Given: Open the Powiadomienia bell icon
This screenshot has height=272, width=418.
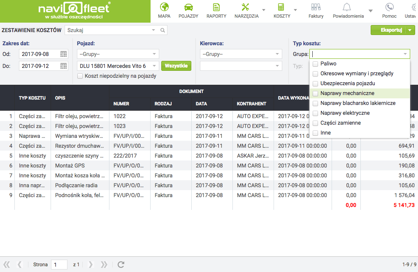Looking at the screenshot, I should coord(347,7).
